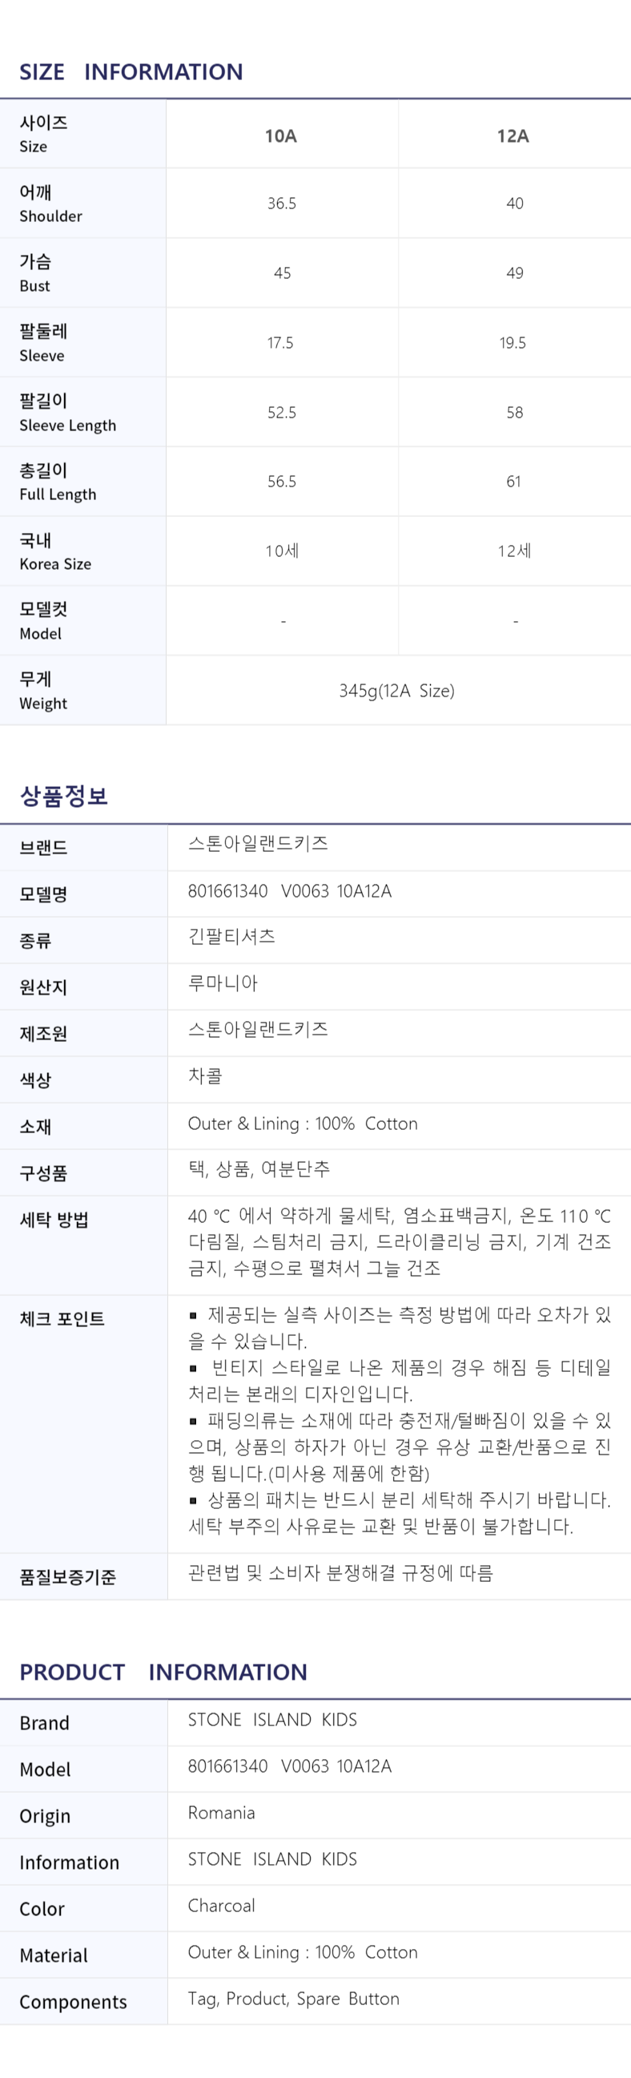Click the 어깨 Shoulder row label
Image resolution: width=631 pixels, height=2078 pixels.
point(50,204)
